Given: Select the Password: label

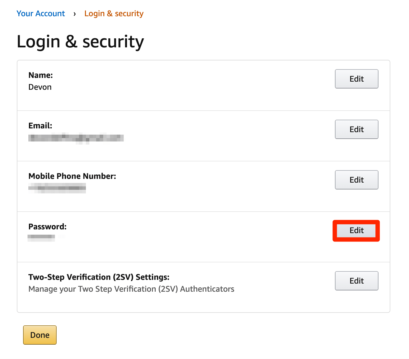Looking at the screenshot, I should coord(48,227).
